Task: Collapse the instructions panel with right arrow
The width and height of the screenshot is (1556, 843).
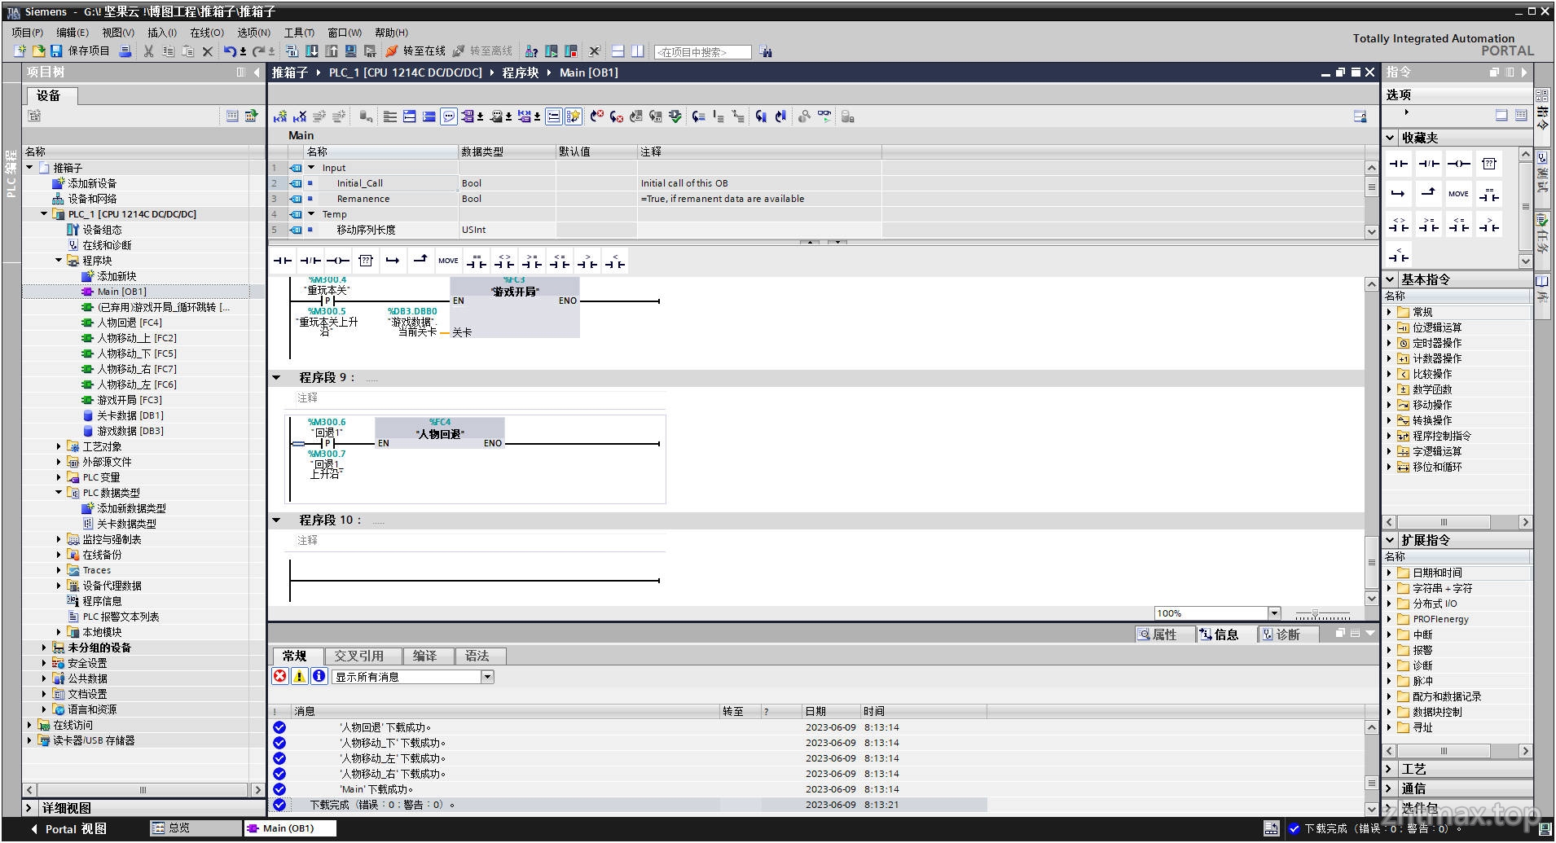Action: [1523, 72]
